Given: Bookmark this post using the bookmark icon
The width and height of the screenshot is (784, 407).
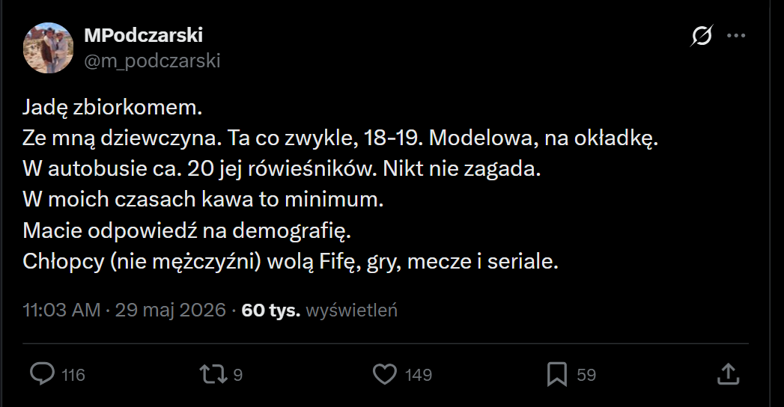Looking at the screenshot, I should [x=557, y=374].
